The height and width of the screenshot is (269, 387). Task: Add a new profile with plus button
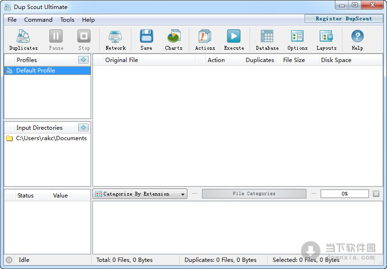tap(83, 60)
